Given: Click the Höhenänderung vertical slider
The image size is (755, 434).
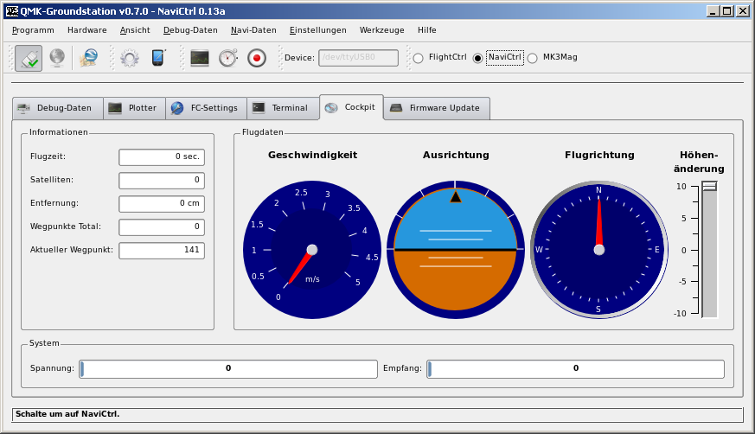Looking at the screenshot, I should [x=709, y=250].
